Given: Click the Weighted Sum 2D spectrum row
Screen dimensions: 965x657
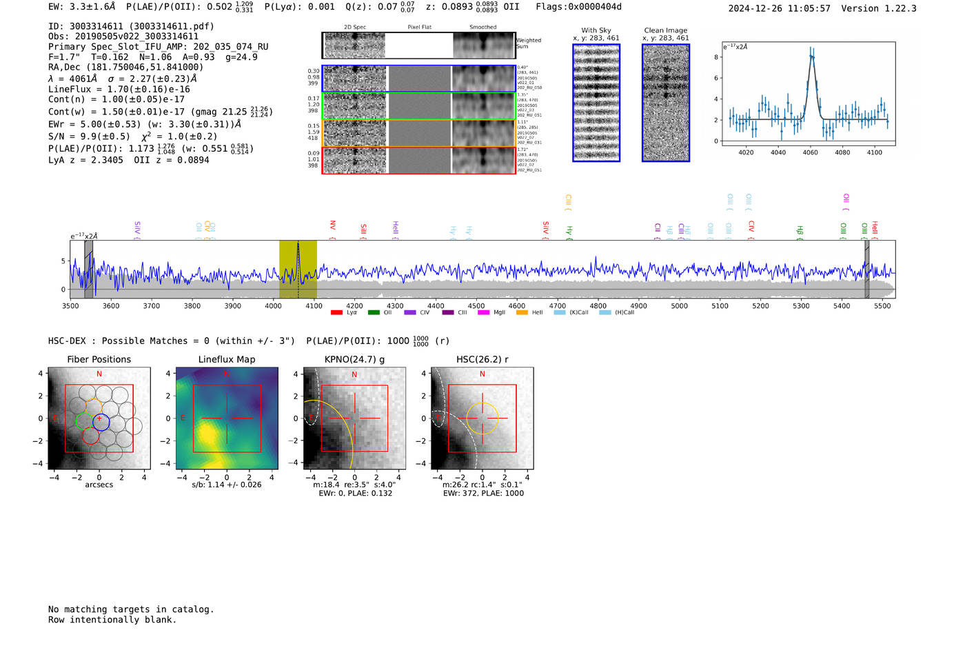Looking at the screenshot, I should click(x=418, y=46).
